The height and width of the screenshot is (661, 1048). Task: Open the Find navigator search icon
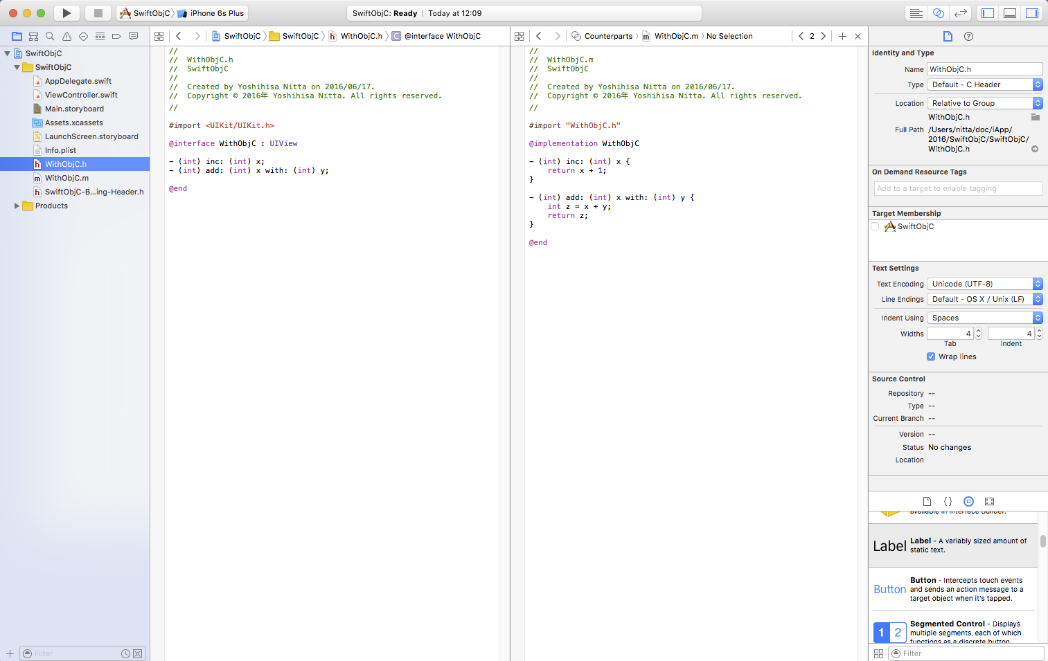click(50, 36)
